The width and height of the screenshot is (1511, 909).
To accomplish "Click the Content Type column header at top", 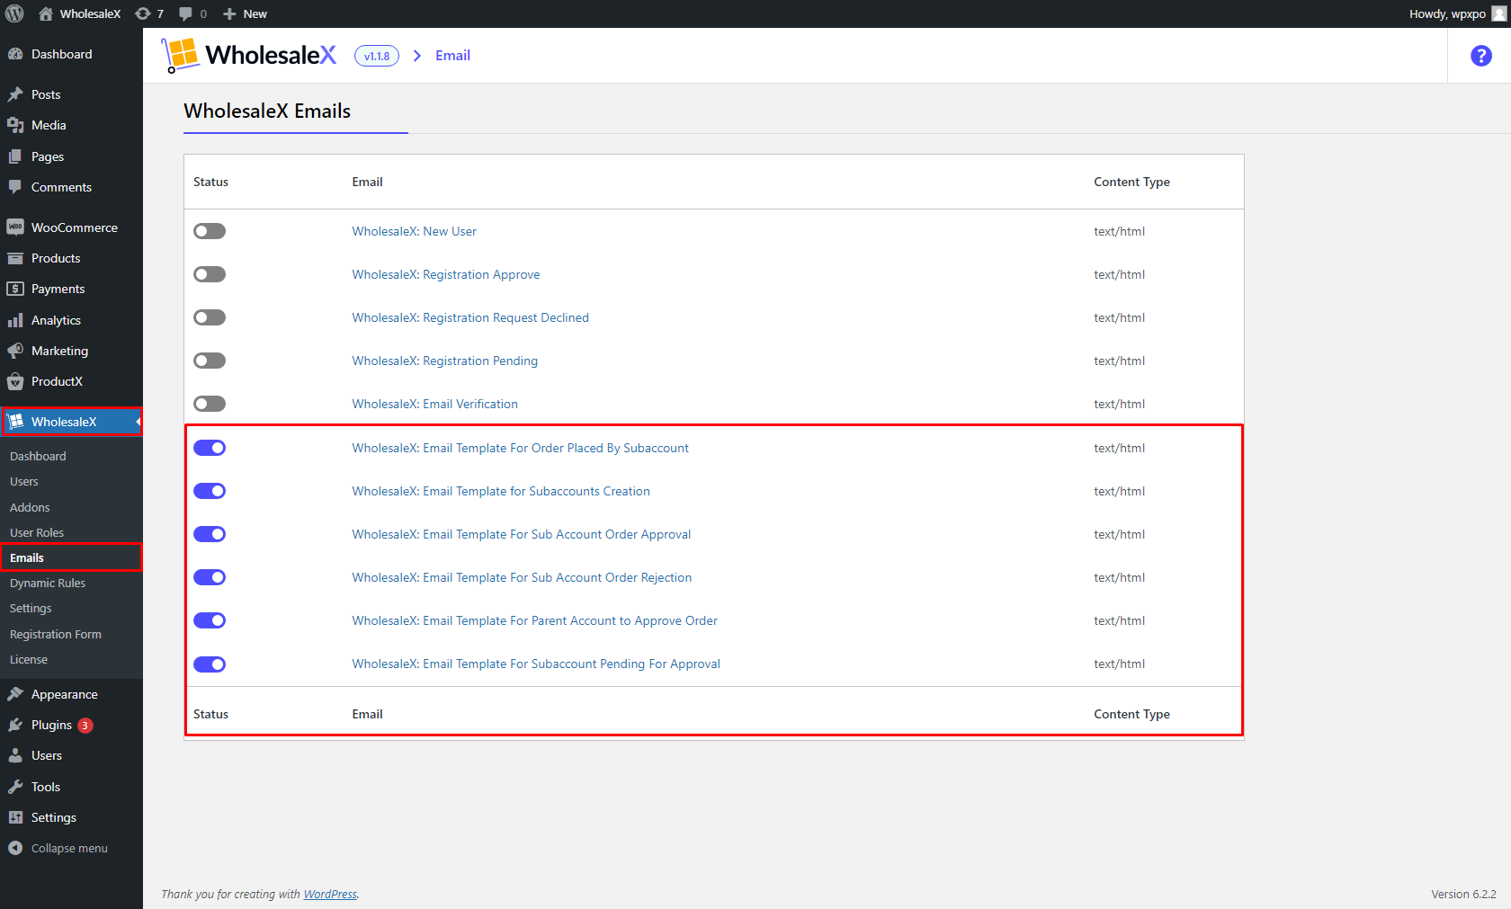I will (x=1131, y=182).
